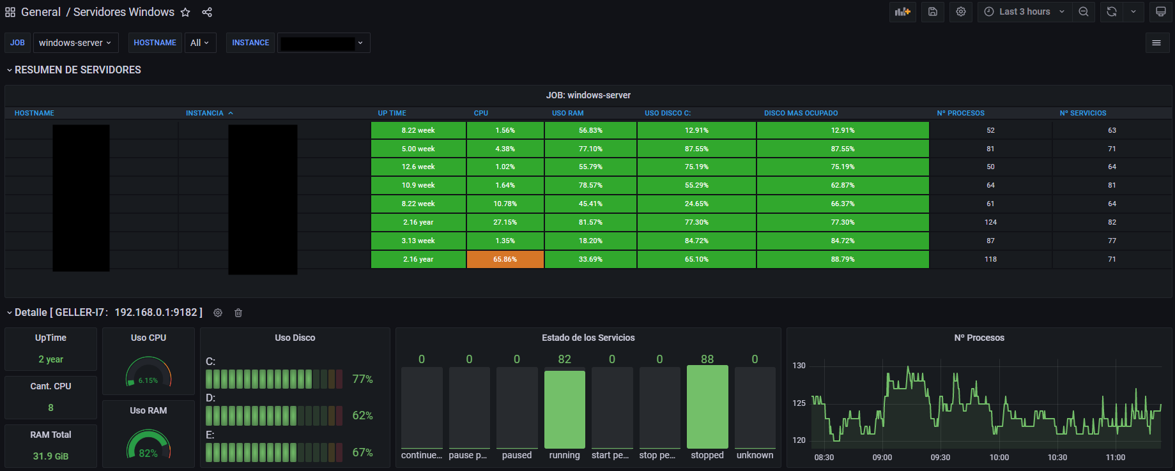The height and width of the screenshot is (471, 1175).
Task: Open refresh interval dropdown
Action: pyautogui.click(x=1133, y=11)
